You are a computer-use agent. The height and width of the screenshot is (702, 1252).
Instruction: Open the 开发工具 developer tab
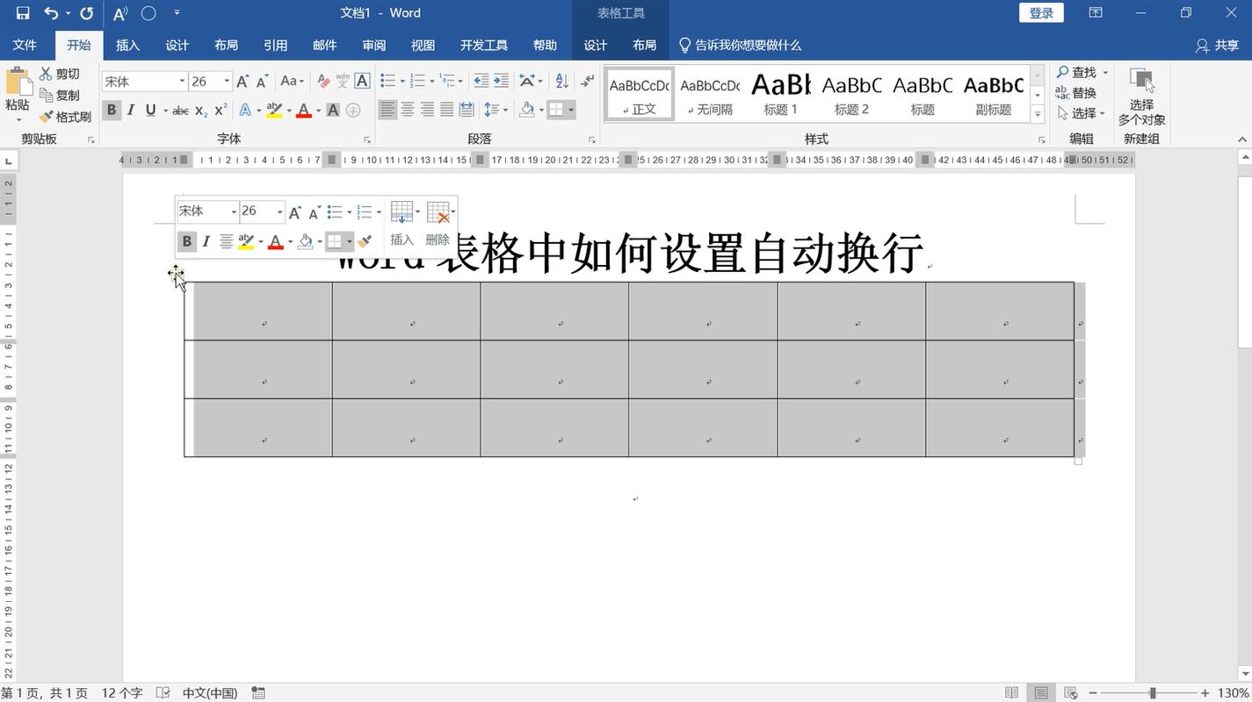click(x=483, y=45)
